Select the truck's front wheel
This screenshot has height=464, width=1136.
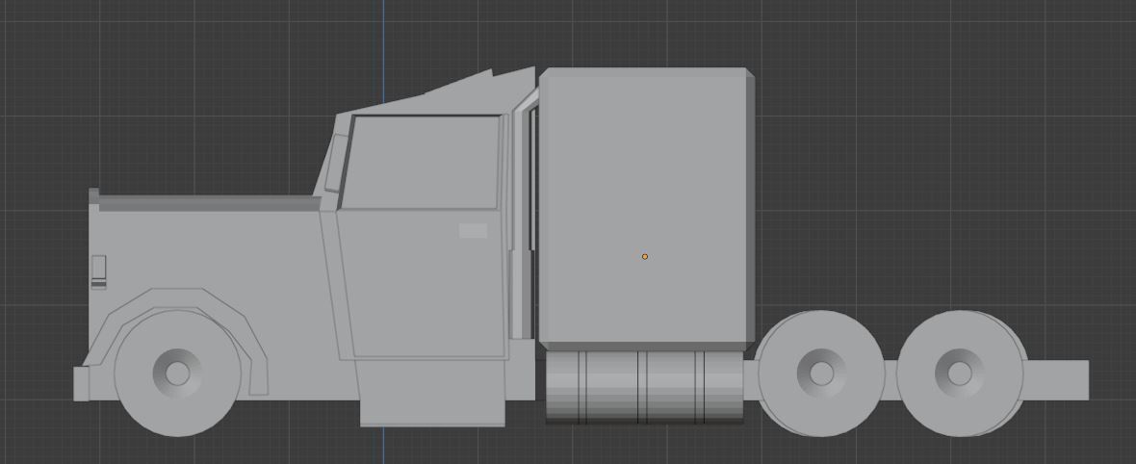tap(177, 374)
